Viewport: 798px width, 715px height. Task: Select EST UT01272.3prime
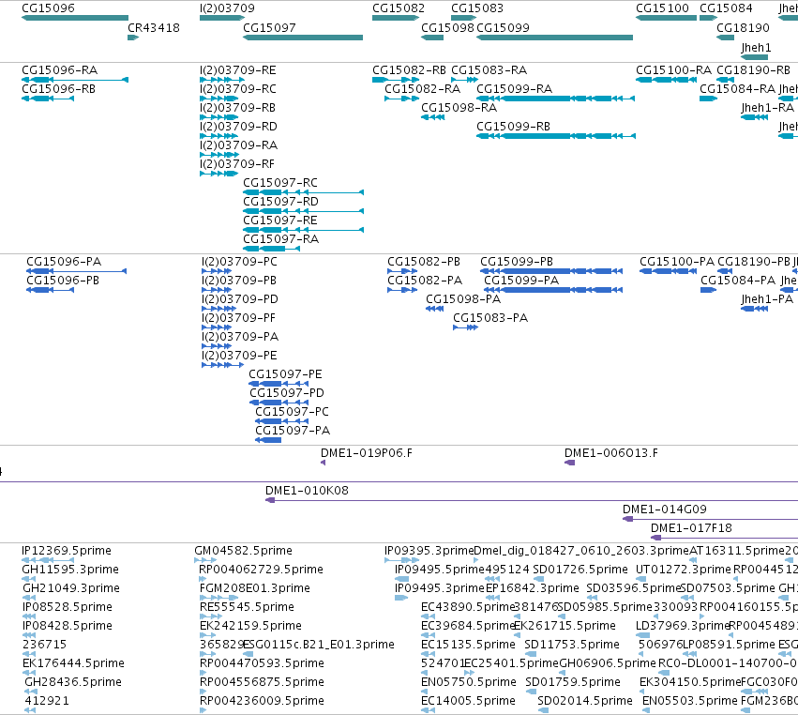(684, 570)
